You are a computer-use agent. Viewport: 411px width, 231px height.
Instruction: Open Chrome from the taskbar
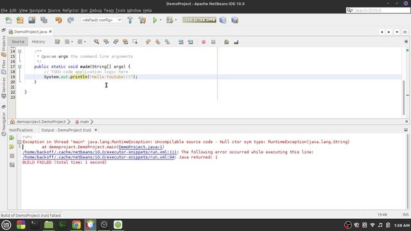coord(76,225)
